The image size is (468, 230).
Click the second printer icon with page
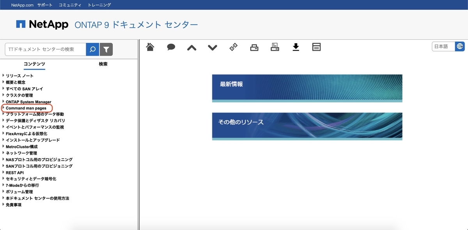pyautogui.click(x=275, y=47)
